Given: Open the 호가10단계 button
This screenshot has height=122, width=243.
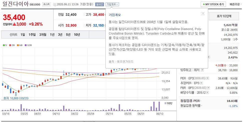Looking at the screenshot, I should [224, 16].
